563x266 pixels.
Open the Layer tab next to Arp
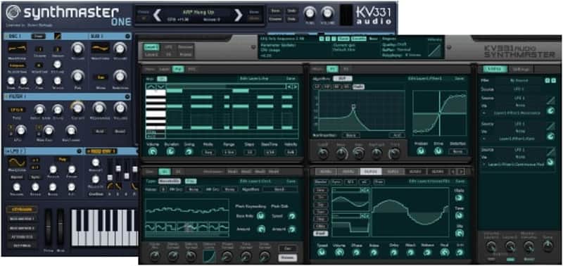click(165, 69)
